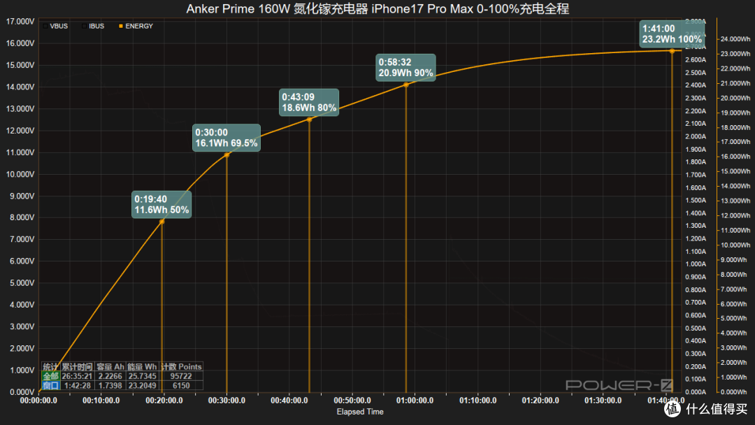Image resolution: width=755 pixels, height=425 pixels.
Task: Click the 1.7398 capacity Ah cell
Action: [x=110, y=386]
